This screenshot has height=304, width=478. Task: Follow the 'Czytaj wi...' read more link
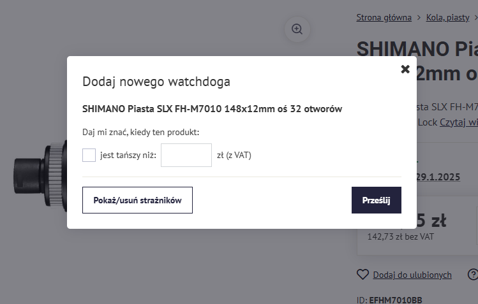458,122
